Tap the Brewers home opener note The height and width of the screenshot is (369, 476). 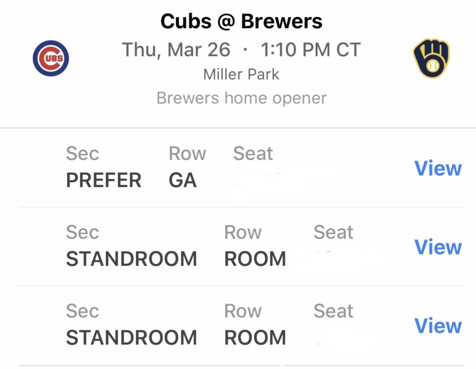coord(241,98)
